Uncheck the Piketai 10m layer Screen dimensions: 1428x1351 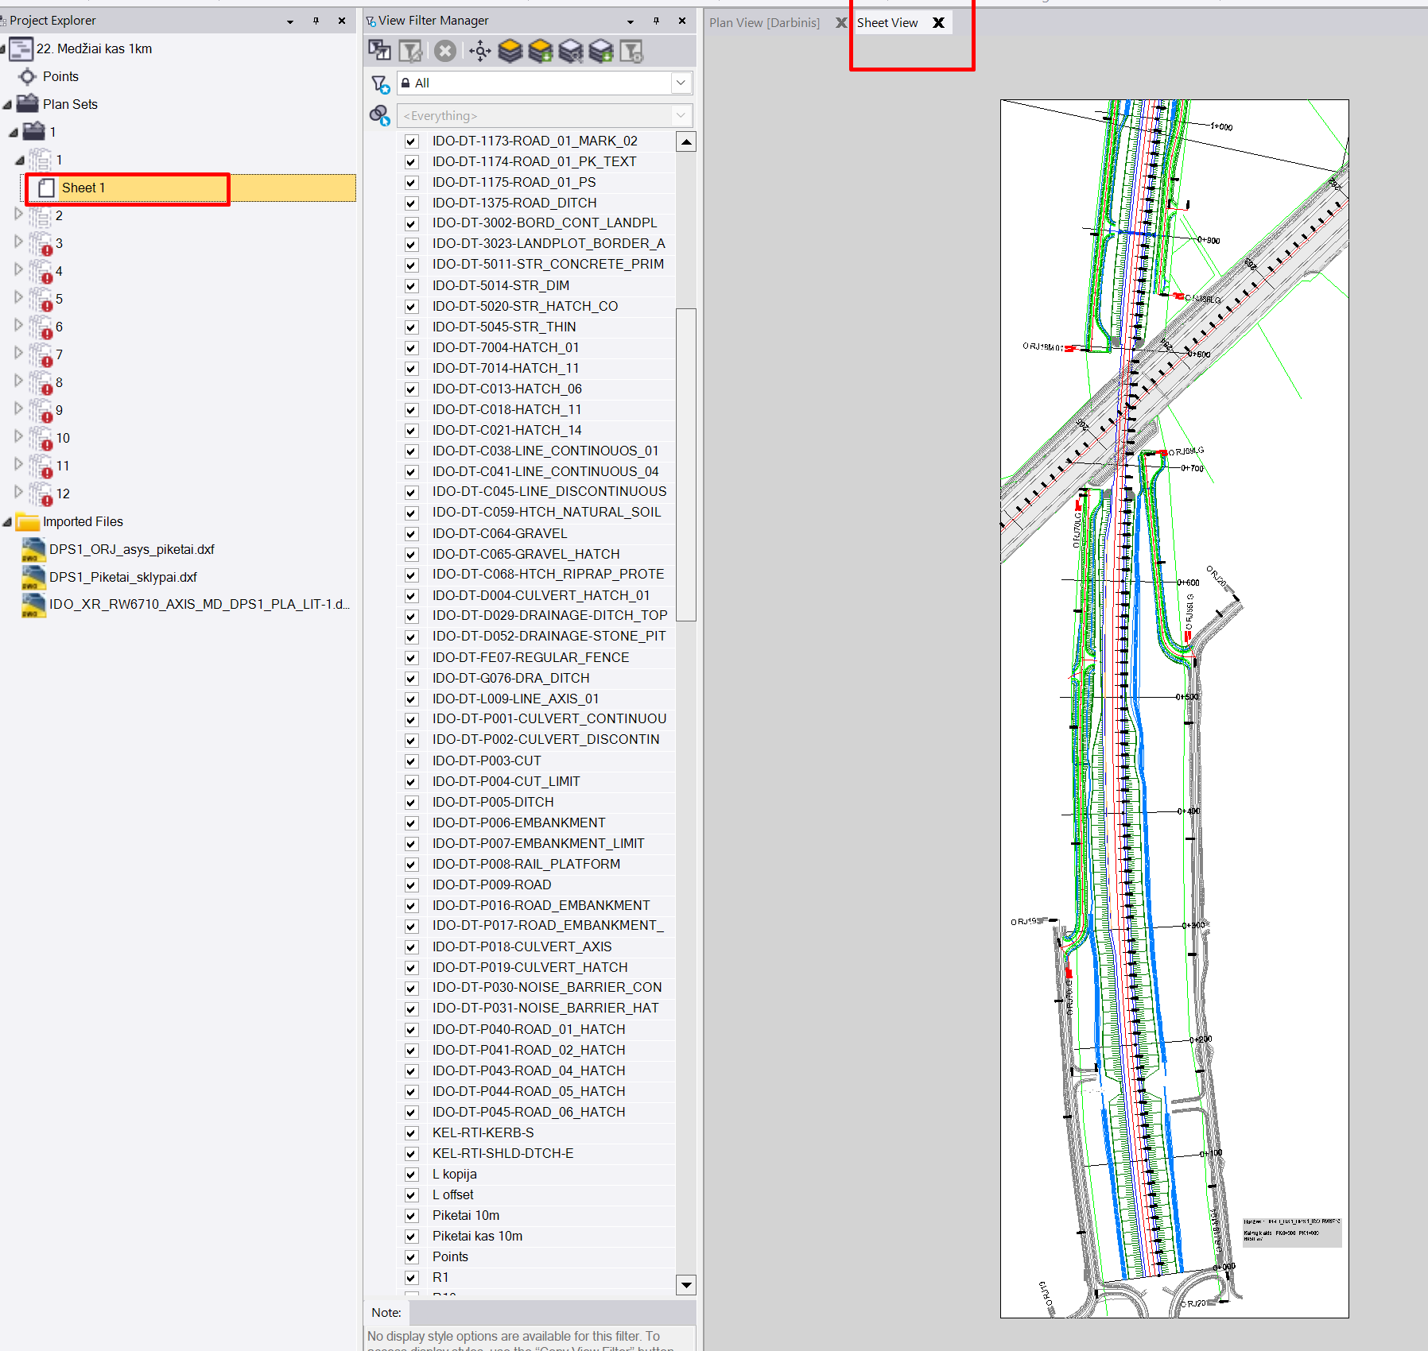coord(411,1216)
